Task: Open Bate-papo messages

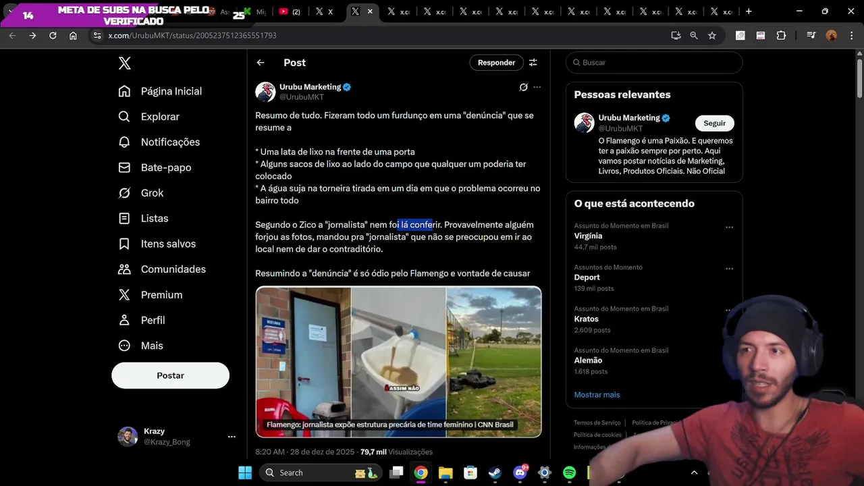Action: click(x=155, y=167)
